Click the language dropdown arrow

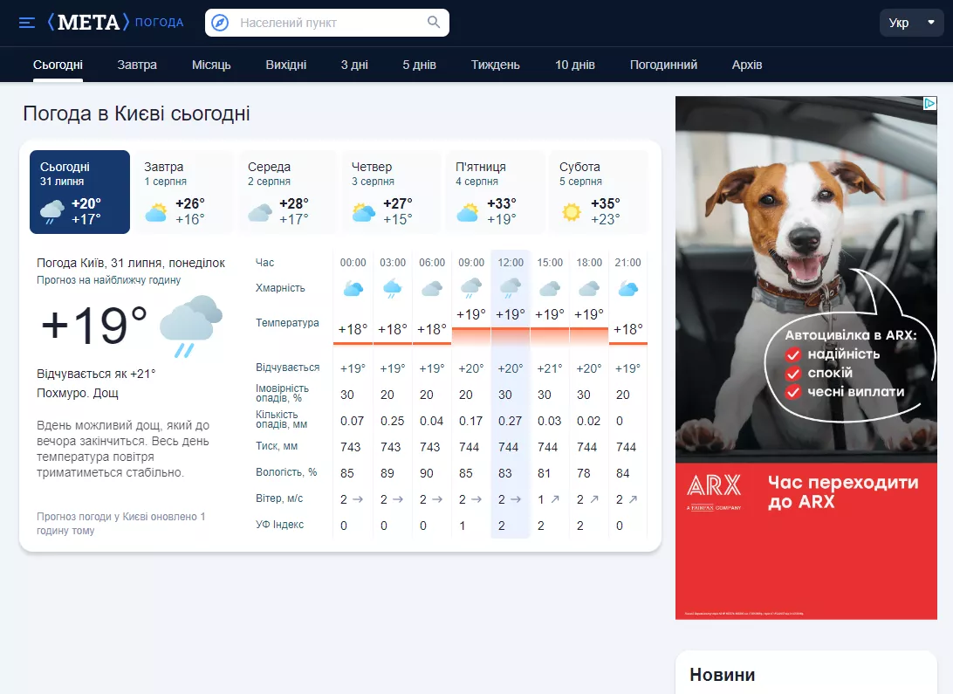tap(930, 23)
